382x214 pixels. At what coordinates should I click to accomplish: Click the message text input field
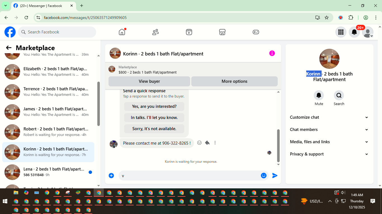(190, 176)
